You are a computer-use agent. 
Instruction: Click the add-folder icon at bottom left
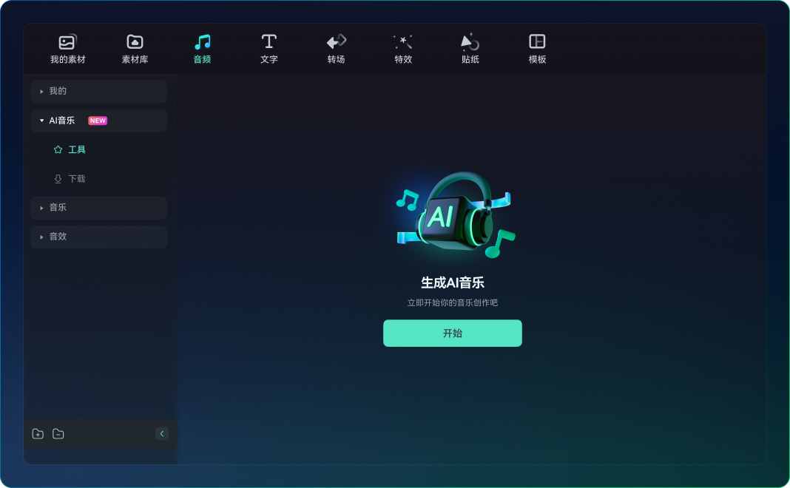pos(38,434)
